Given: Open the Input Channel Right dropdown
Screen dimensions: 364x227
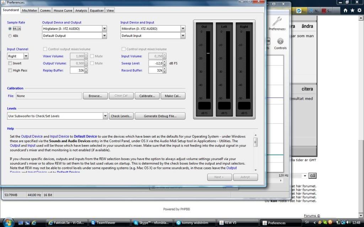Looking at the screenshot, I should [x=26, y=56].
